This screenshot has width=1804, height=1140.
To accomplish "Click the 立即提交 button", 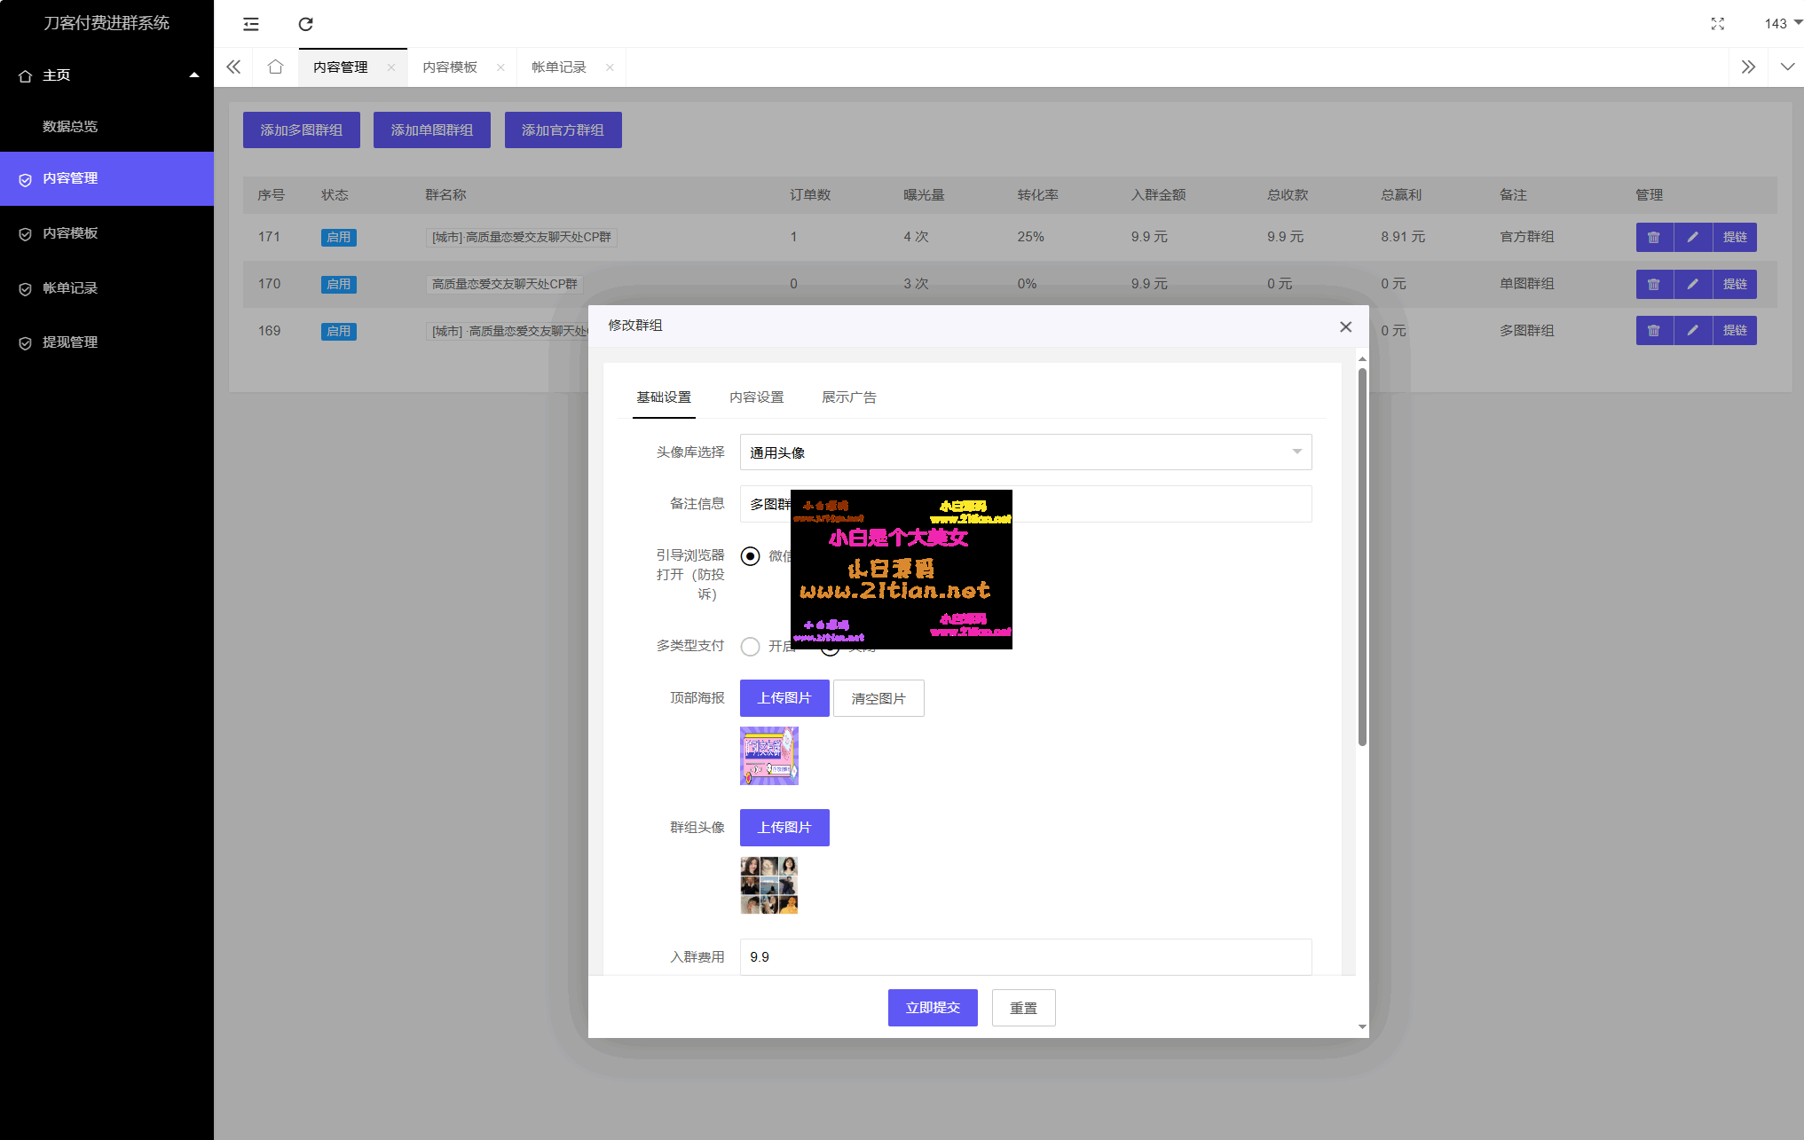I will point(932,1008).
